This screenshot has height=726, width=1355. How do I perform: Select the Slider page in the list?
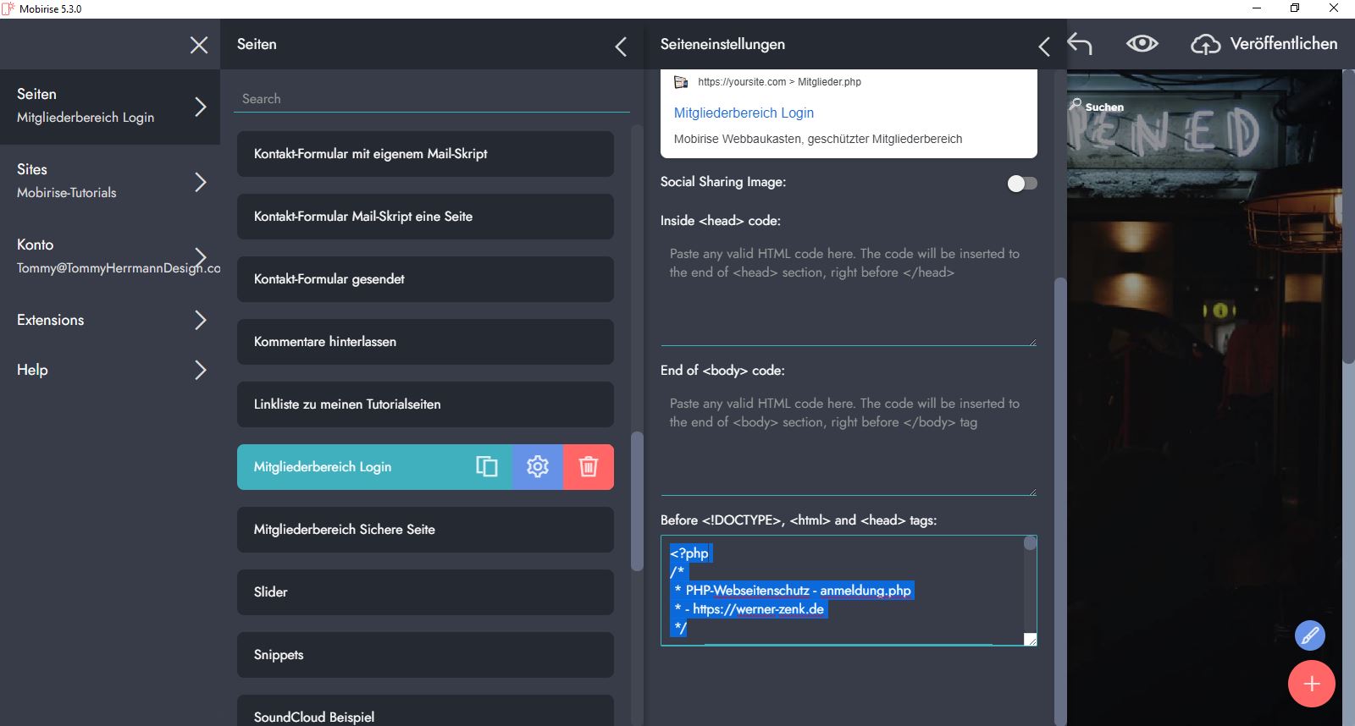(x=425, y=592)
